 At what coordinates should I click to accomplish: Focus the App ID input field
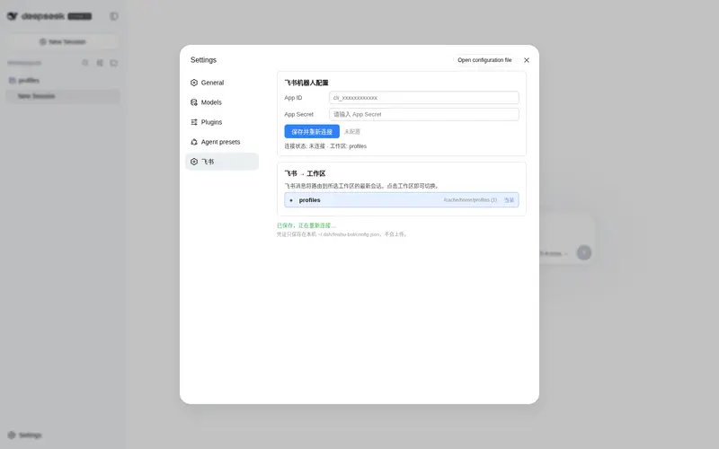point(423,98)
